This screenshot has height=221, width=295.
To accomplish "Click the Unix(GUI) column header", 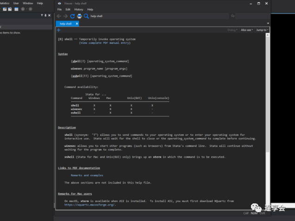I will pyautogui.click(x=135, y=98).
